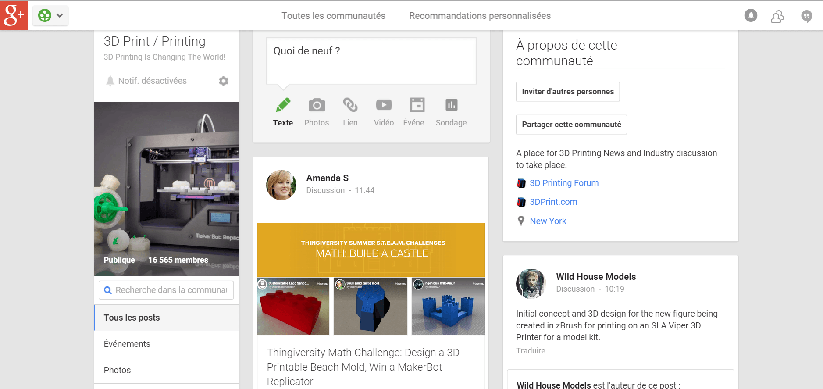Click the New York location link

pos(548,221)
